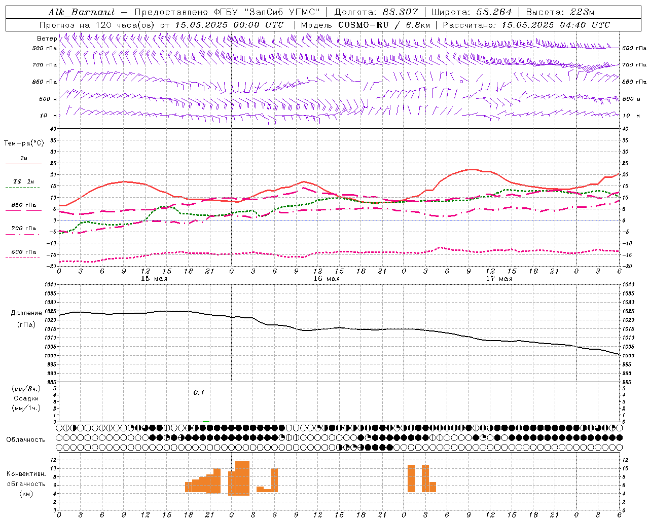
Task: Click the '(мм/1ч.)' precipitation unit label
Action: [x=26, y=408]
